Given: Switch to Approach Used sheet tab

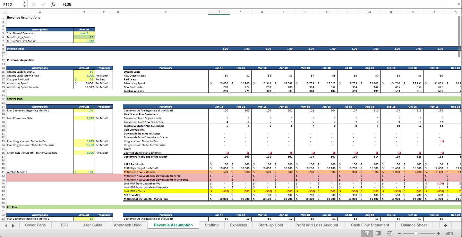Looking at the screenshot, I should (x=128, y=225).
